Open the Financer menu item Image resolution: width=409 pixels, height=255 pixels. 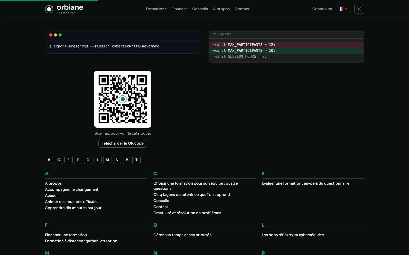click(179, 9)
